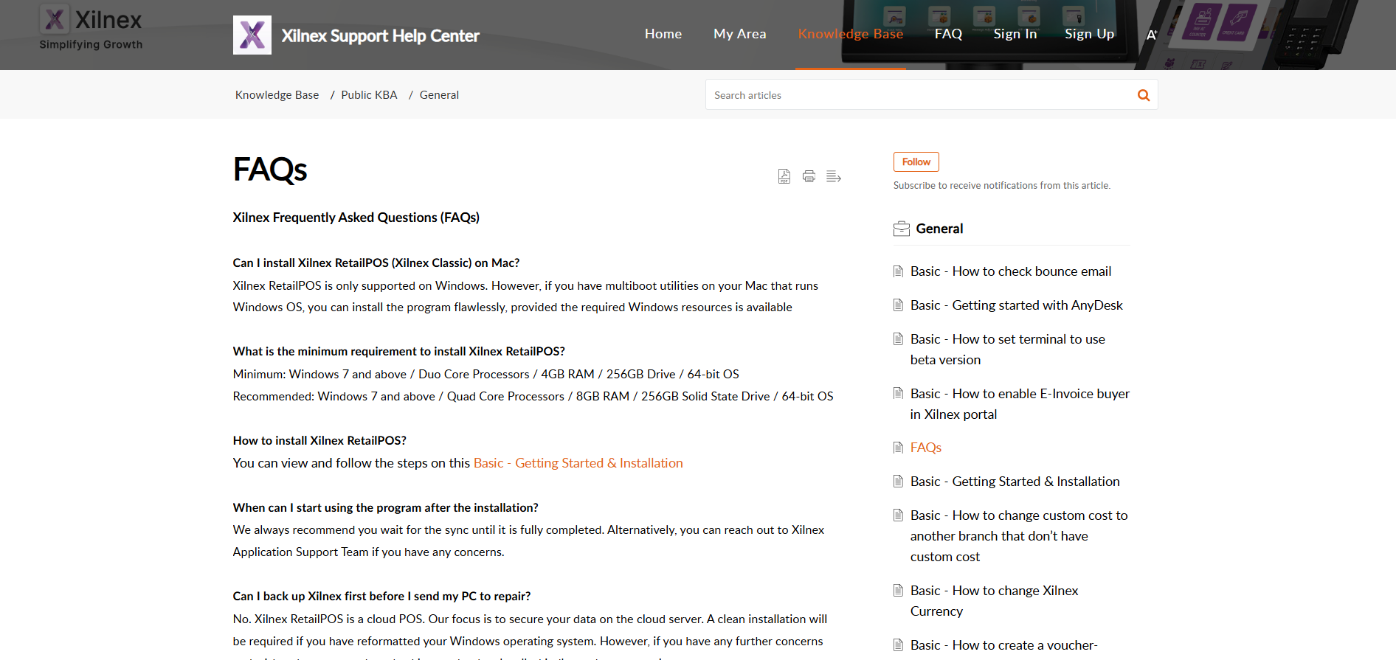Open the A+ font size option
The height and width of the screenshot is (660, 1396).
(1151, 35)
